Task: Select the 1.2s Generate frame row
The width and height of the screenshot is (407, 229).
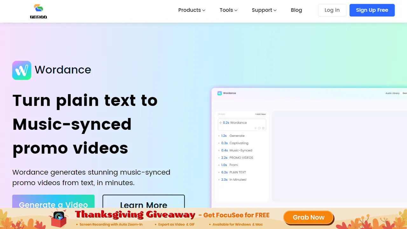Action: pyautogui.click(x=242, y=136)
